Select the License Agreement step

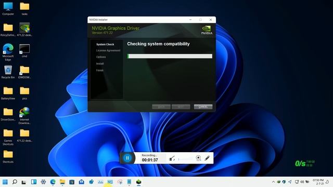coord(108,50)
